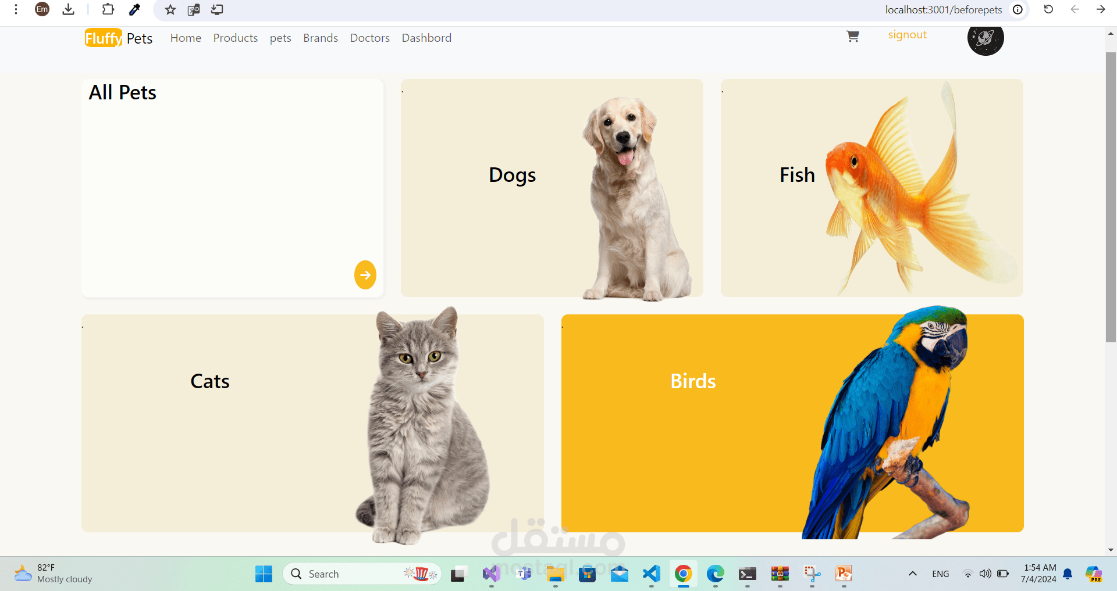Click the yellow arrow on All Pets card
The width and height of the screenshot is (1117, 591).
[x=365, y=275]
